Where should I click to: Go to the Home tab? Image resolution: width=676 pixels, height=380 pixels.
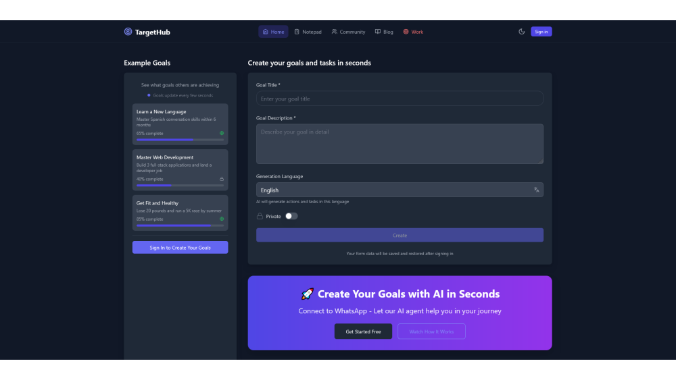pyautogui.click(x=273, y=32)
